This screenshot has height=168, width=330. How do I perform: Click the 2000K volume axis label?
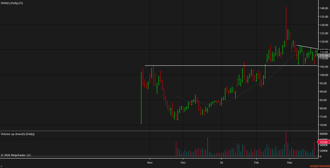pyautogui.click(x=324, y=151)
